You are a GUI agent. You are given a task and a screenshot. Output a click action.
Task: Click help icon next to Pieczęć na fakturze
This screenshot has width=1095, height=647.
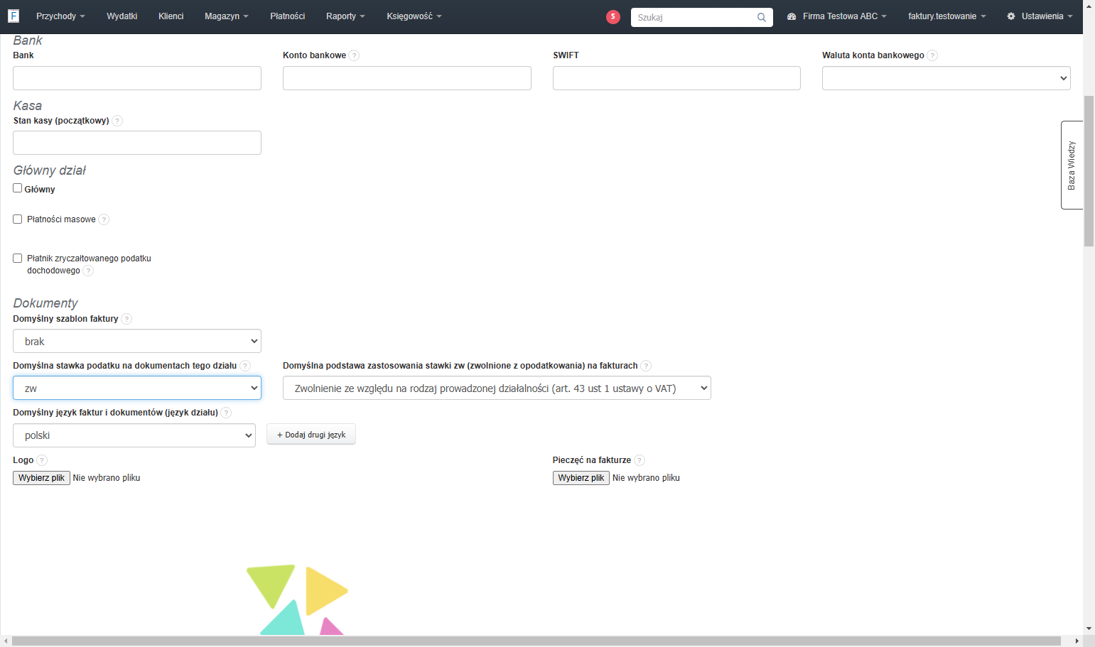[640, 460]
